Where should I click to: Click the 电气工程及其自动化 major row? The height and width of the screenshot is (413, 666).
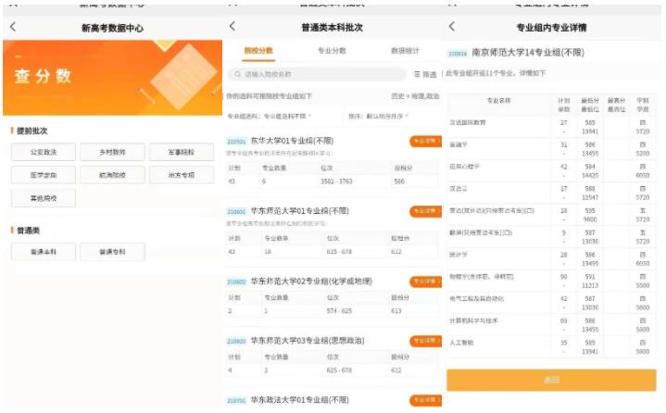(x=551, y=303)
